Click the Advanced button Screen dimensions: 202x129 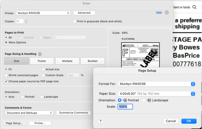tap(84, 13)
